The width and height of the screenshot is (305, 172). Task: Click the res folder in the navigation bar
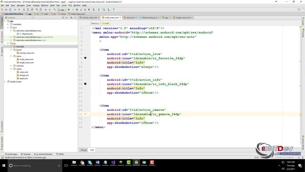tap(53, 14)
